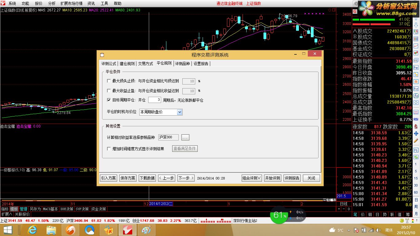This screenshot has width=420, height=236.
Task: Expand 扩展 panel at bottom left
Action: tap(6, 214)
